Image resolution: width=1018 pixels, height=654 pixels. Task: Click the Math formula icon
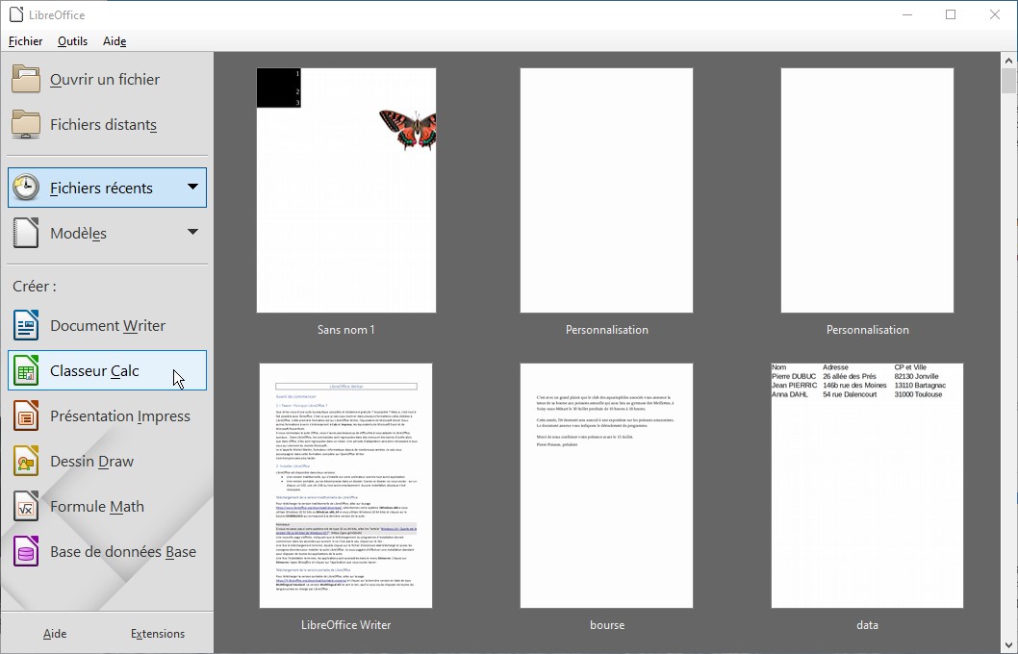tap(26, 507)
